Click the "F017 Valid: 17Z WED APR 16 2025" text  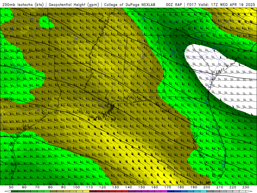pos(221,5)
